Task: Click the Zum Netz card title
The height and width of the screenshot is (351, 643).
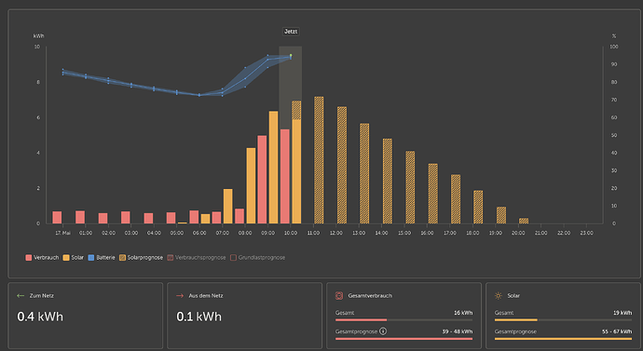Action: (x=41, y=295)
